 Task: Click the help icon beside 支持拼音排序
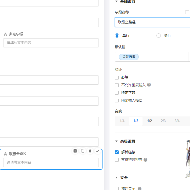click(x=145, y=160)
